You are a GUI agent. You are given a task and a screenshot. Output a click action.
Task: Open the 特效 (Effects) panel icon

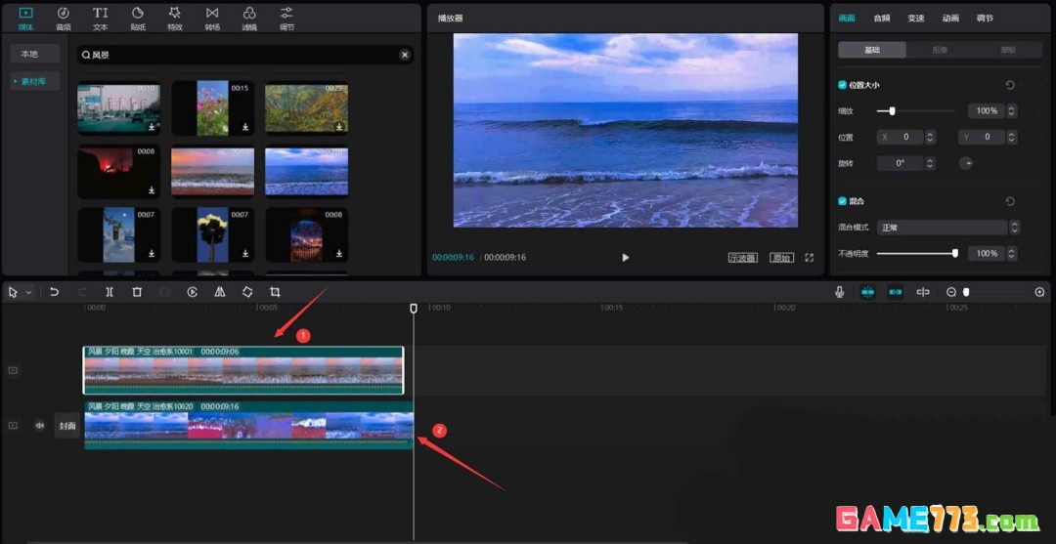[175, 17]
